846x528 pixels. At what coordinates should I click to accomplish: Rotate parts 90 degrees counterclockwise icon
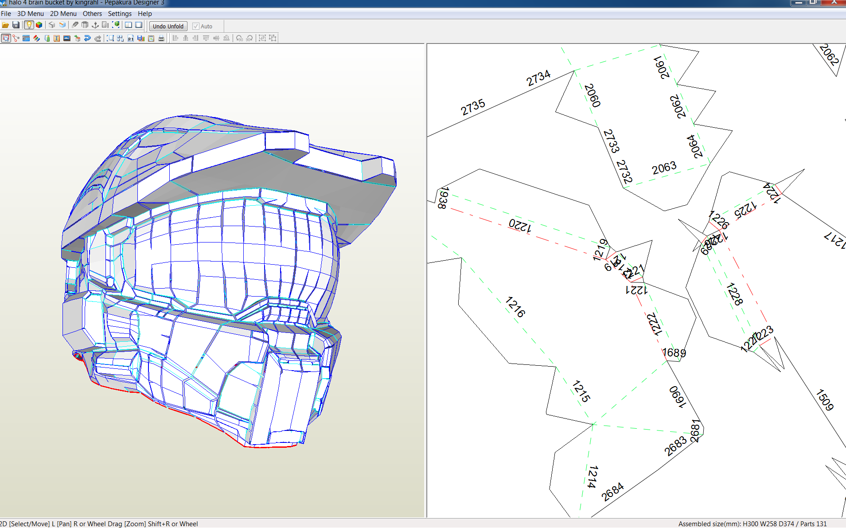(x=239, y=39)
